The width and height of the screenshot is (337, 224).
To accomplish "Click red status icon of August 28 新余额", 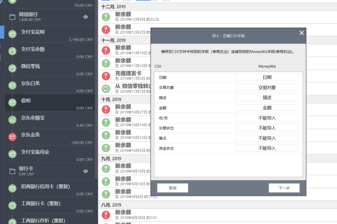I will coord(106,215).
